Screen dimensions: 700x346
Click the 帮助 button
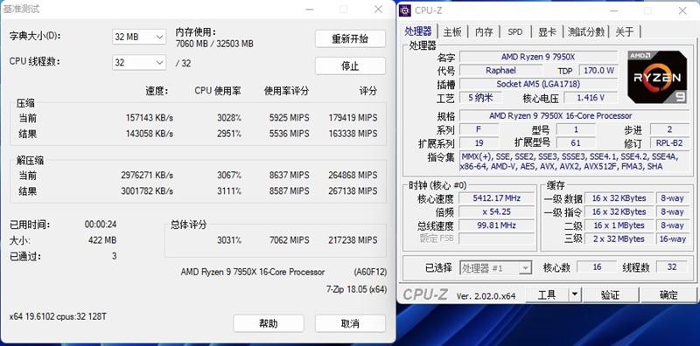pos(269,323)
